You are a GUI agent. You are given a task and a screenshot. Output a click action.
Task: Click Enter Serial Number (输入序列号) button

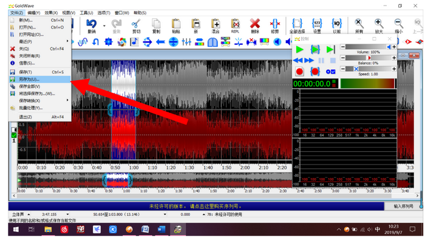(403, 206)
